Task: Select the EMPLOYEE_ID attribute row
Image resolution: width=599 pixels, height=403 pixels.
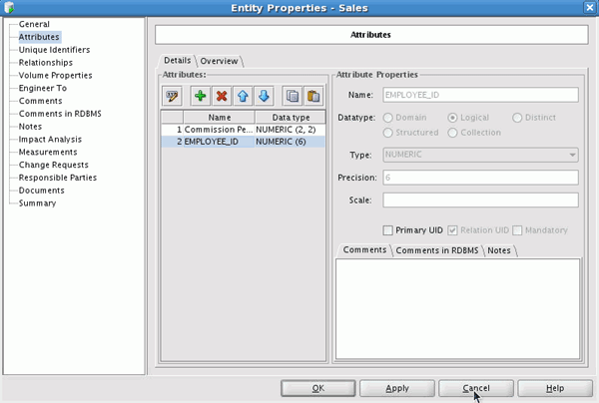Action: click(x=244, y=142)
